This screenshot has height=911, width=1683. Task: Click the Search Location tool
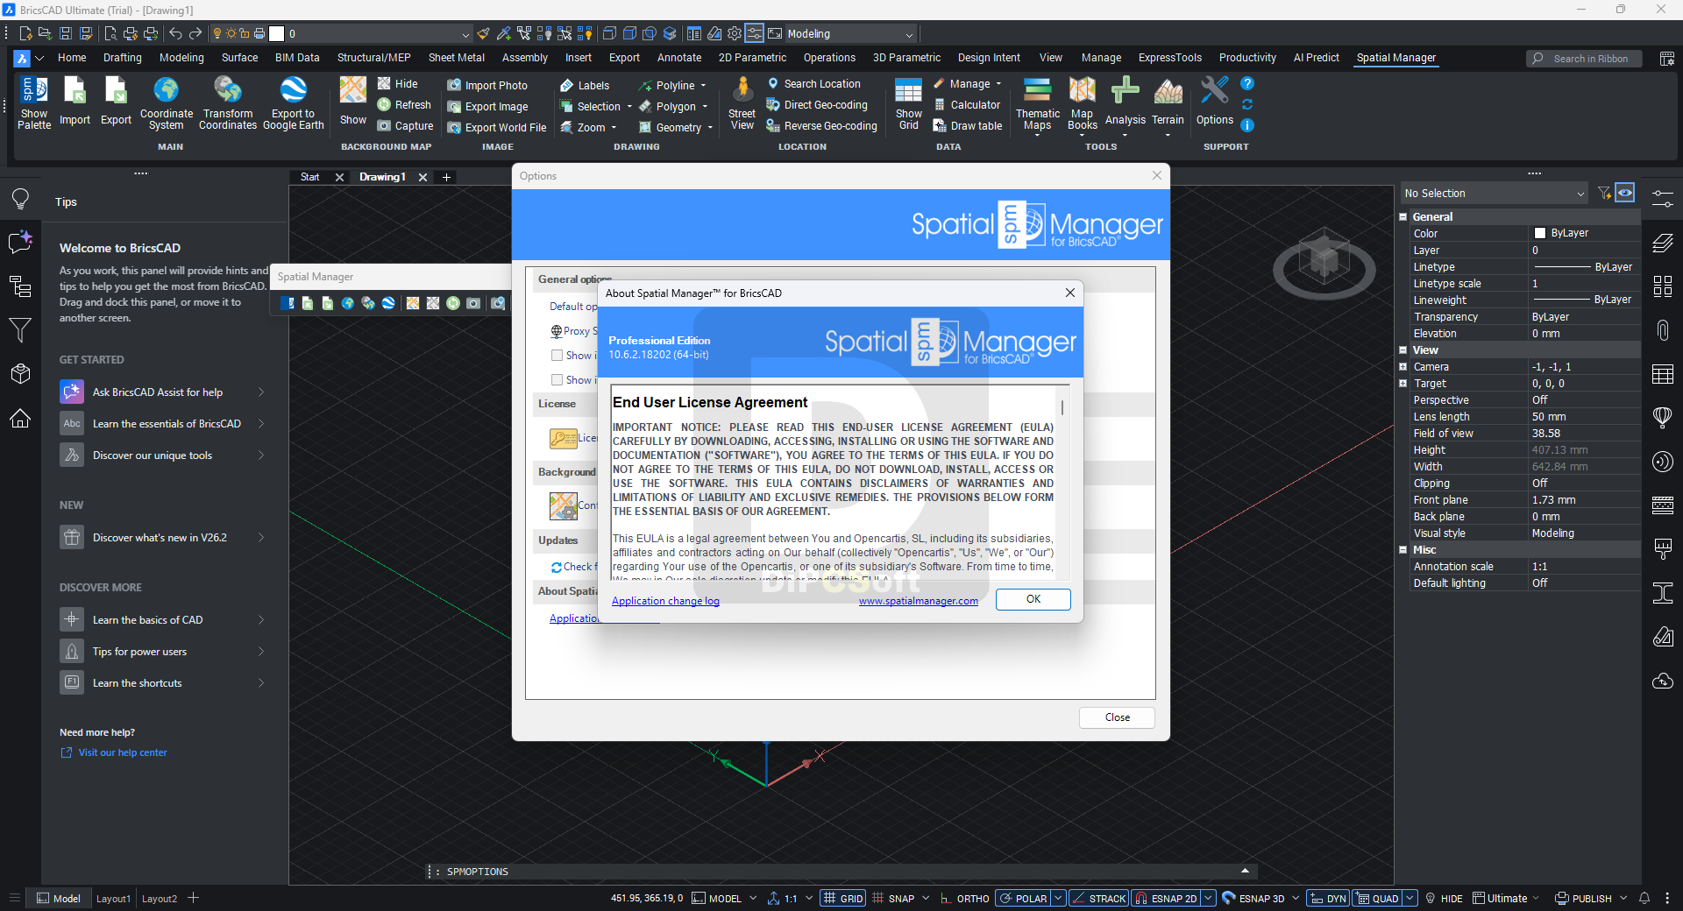[813, 84]
